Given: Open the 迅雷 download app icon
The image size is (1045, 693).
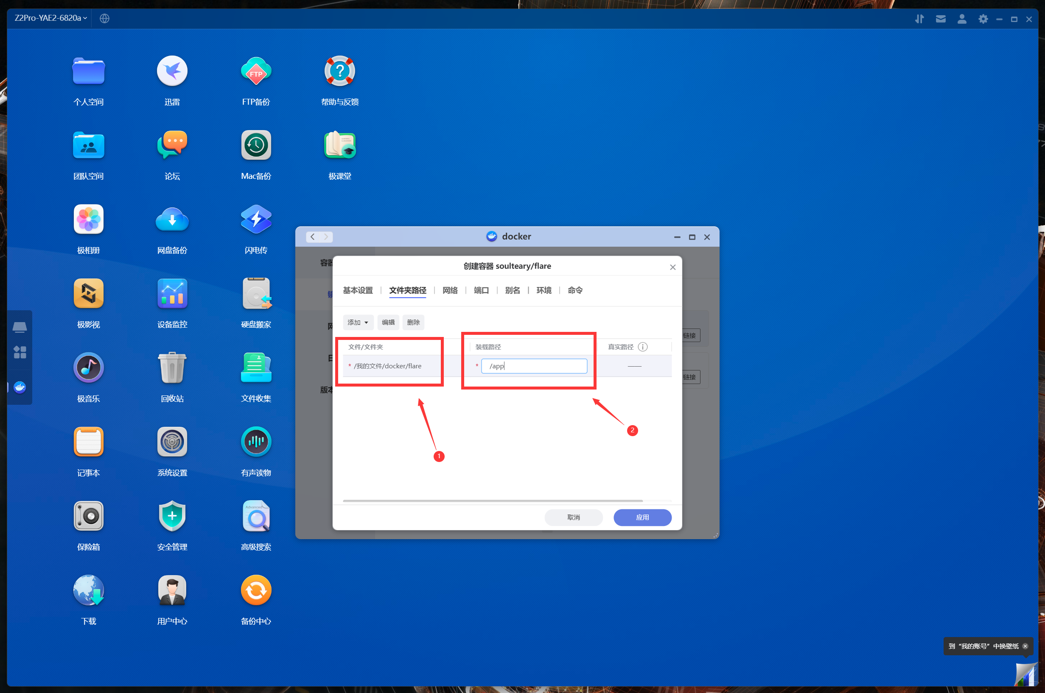Looking at the screenshot, I should coord(172,72).
